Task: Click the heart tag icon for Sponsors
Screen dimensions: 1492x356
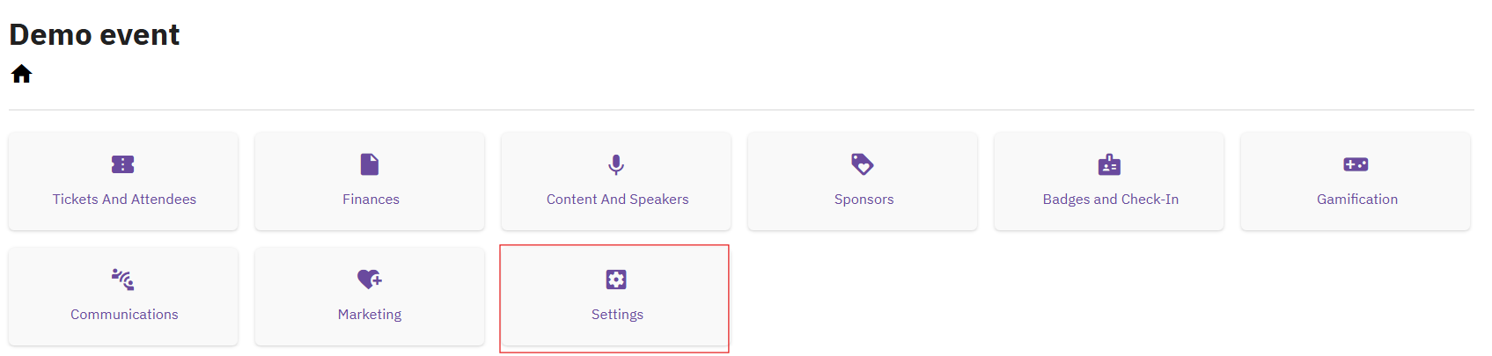Action: (x=863, y=164)
